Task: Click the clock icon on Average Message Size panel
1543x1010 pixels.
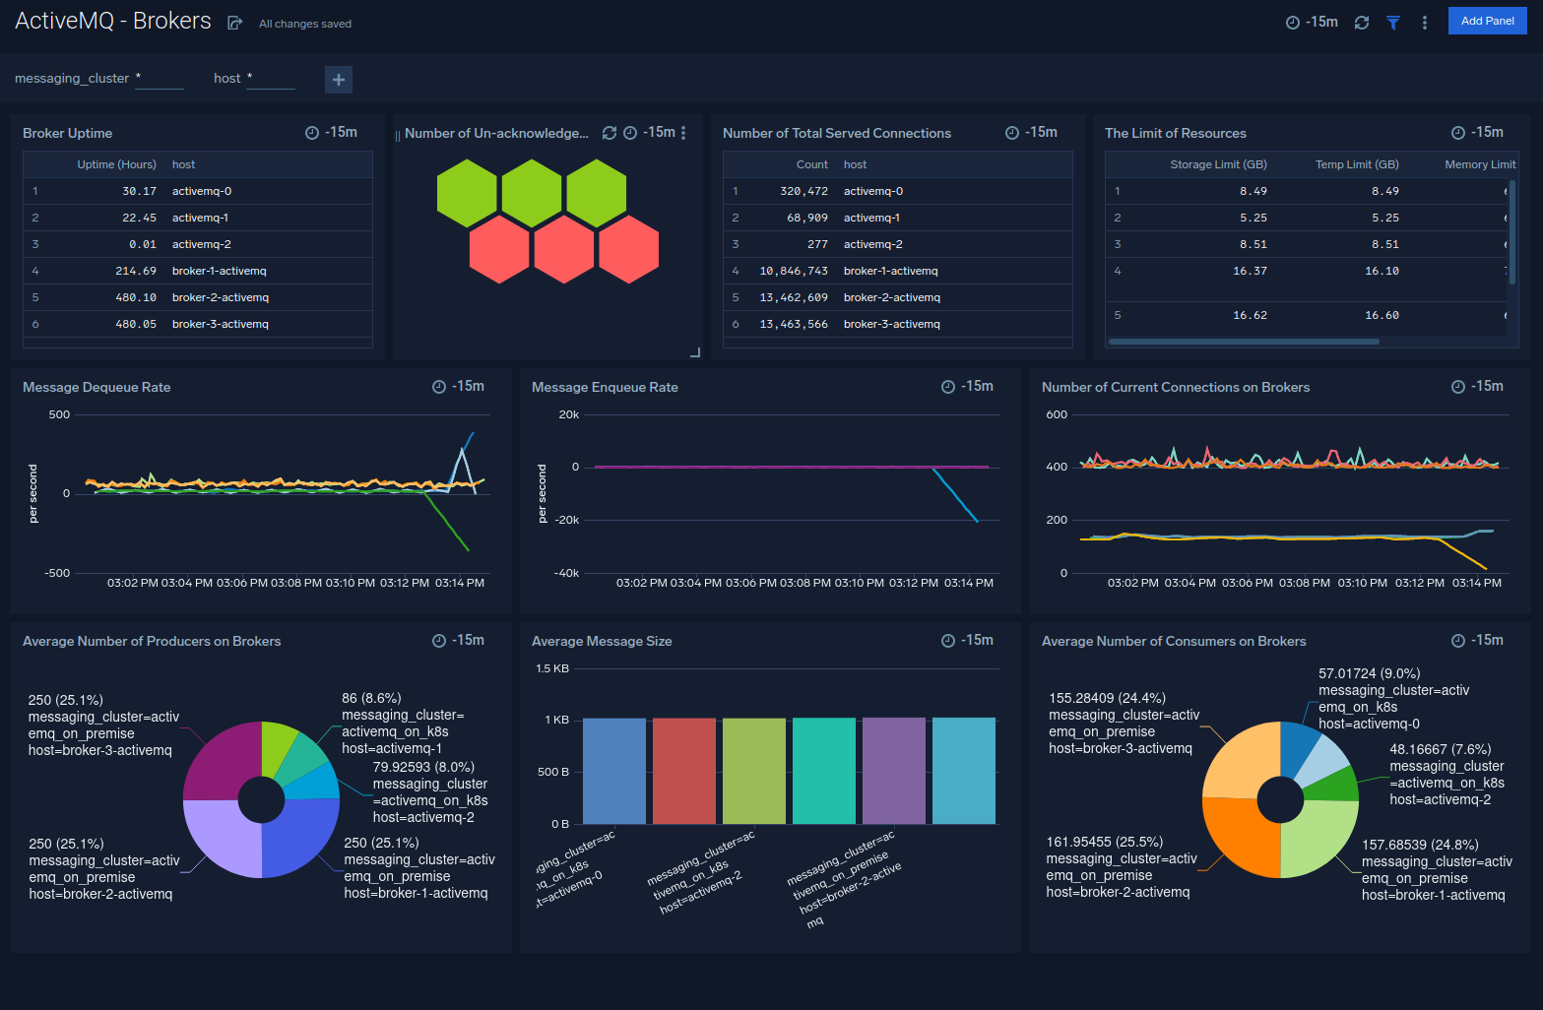Action: (946, 640)
